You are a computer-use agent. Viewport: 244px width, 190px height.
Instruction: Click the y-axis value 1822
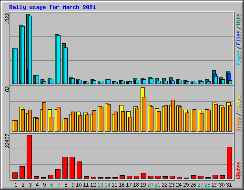click(7, 19)
